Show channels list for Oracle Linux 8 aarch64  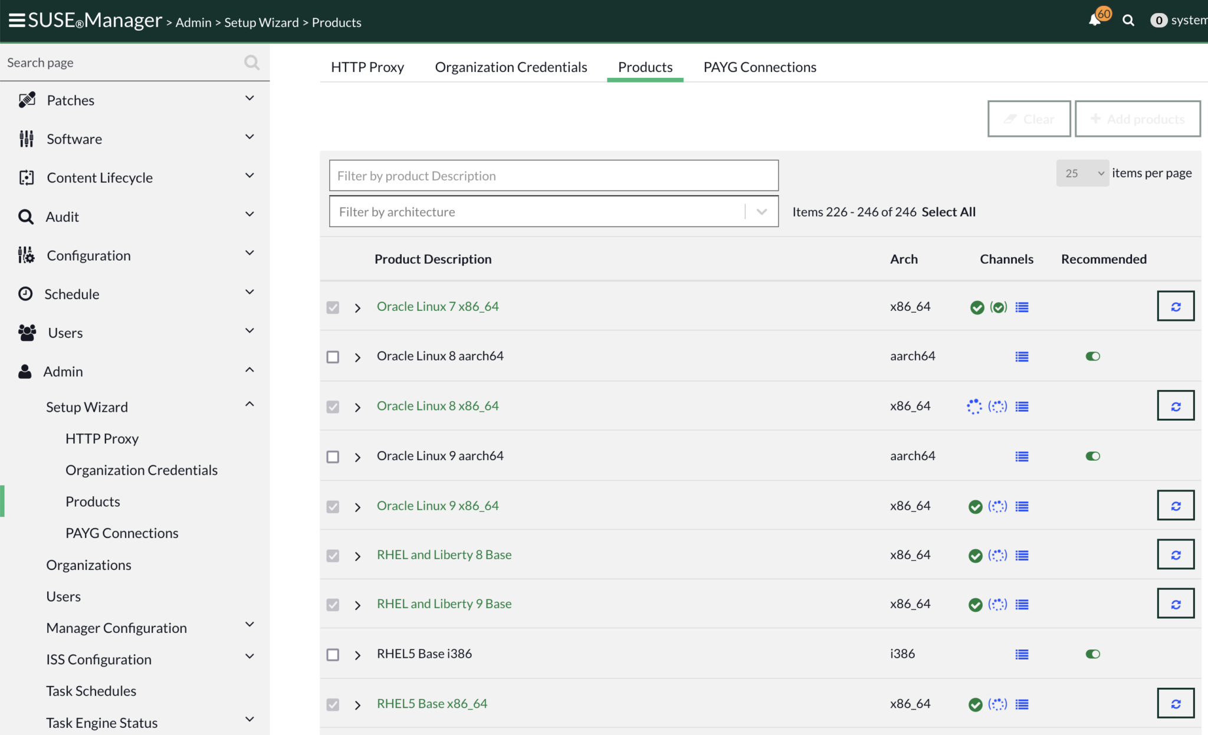(1022, 356)
